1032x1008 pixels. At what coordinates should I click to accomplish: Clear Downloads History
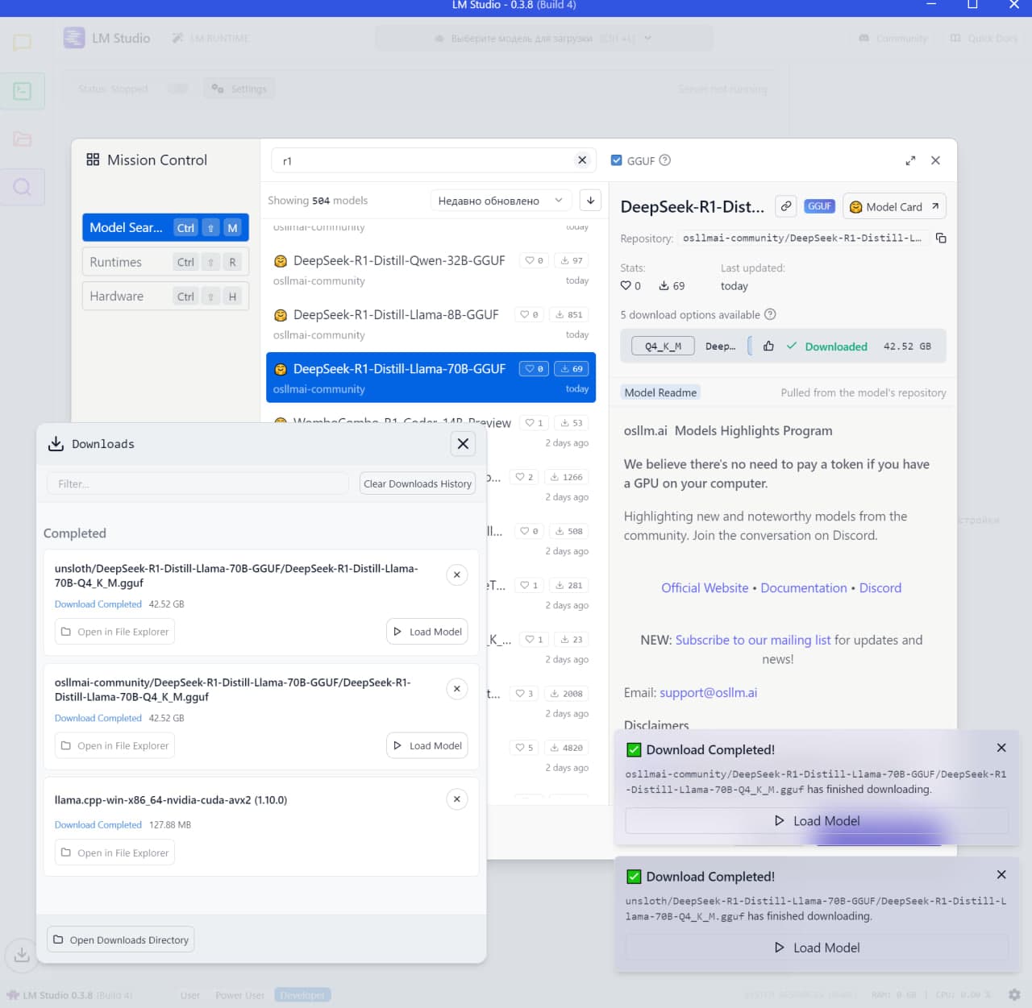click(418, 483)
